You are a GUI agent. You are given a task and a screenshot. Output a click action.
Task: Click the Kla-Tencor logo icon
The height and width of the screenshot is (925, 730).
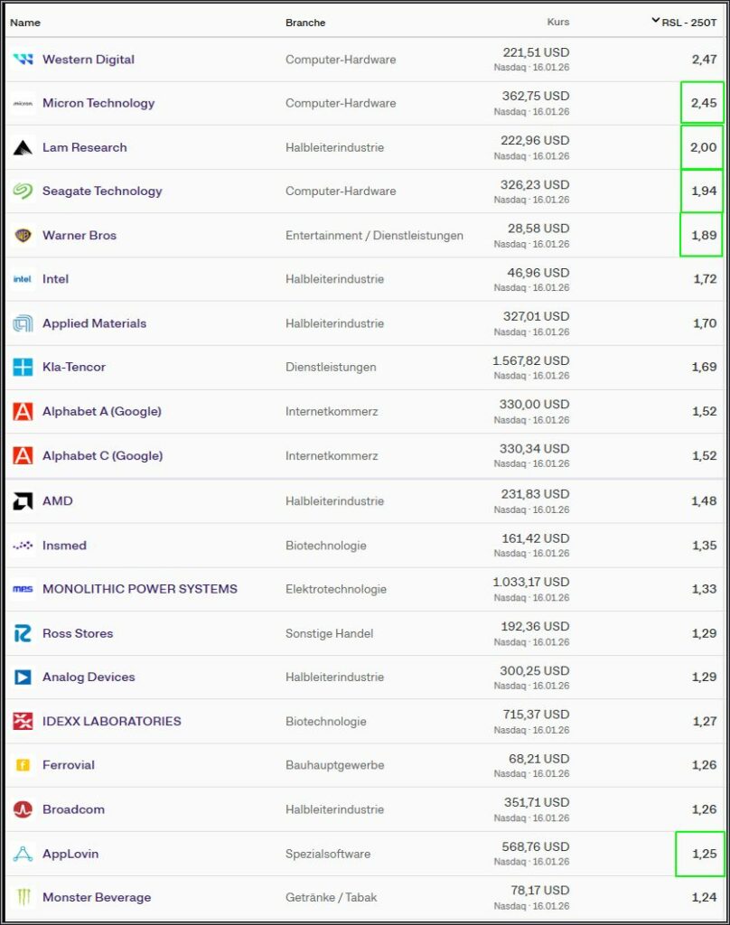(x=23, y=368)
